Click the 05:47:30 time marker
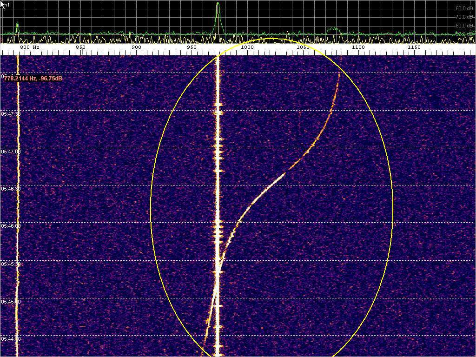The height and width of the screenshot is (357, 476). tap(10, 114)
